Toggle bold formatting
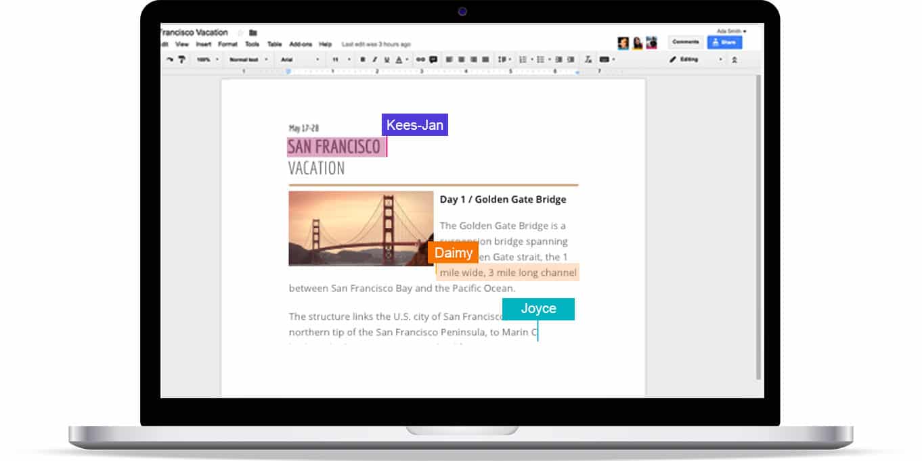The width and height of the screenshot is (922, 461). (x=363, y=59)
